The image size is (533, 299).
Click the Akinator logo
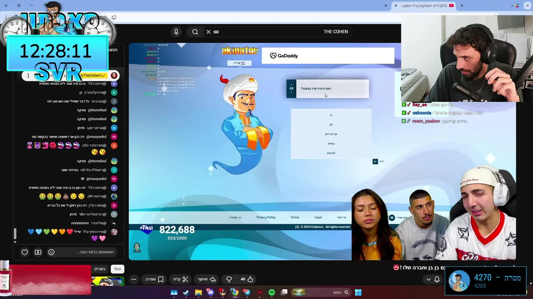tap(240, 51)
